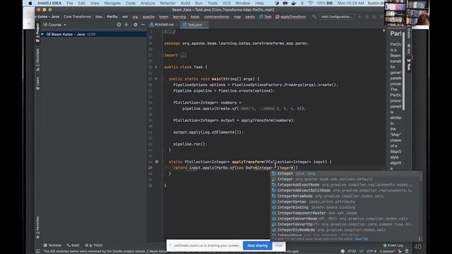Click the Stop sharing button
452x254 pixels.
[x=257, y=246]
